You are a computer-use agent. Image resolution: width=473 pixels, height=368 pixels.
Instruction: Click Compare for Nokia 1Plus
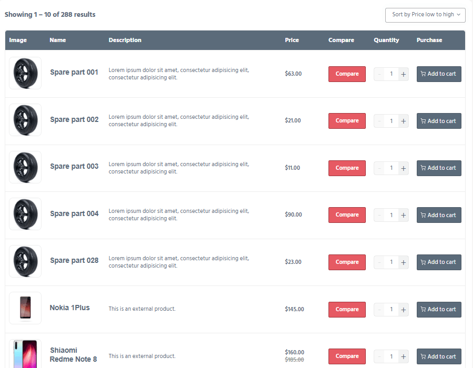pos(347,310)
